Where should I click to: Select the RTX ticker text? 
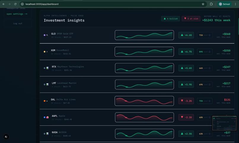point(54,67)
